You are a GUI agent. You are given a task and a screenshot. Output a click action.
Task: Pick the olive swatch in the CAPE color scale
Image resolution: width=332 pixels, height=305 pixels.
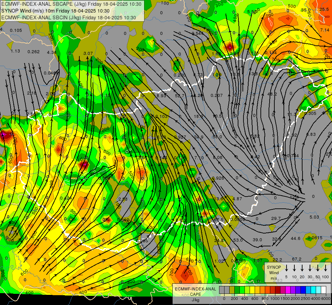click(x=232, y=290)
